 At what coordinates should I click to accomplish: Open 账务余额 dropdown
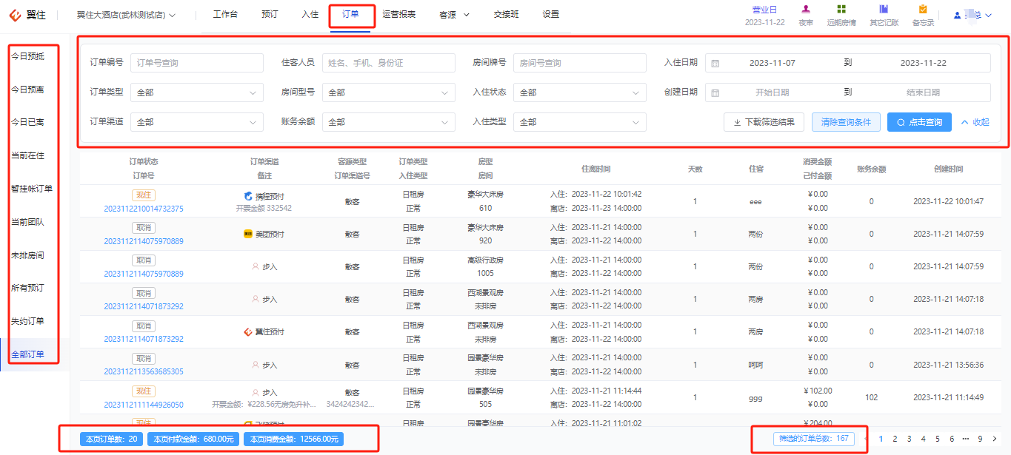coord(388,122)
